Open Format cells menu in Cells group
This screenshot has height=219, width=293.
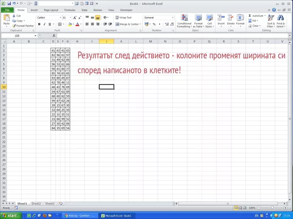click(x=240, y=20)
